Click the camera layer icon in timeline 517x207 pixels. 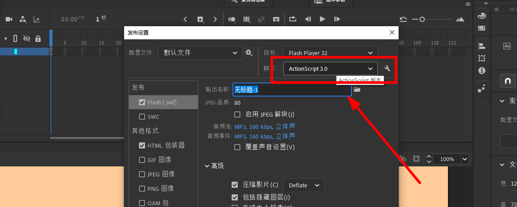pos(9,20)
